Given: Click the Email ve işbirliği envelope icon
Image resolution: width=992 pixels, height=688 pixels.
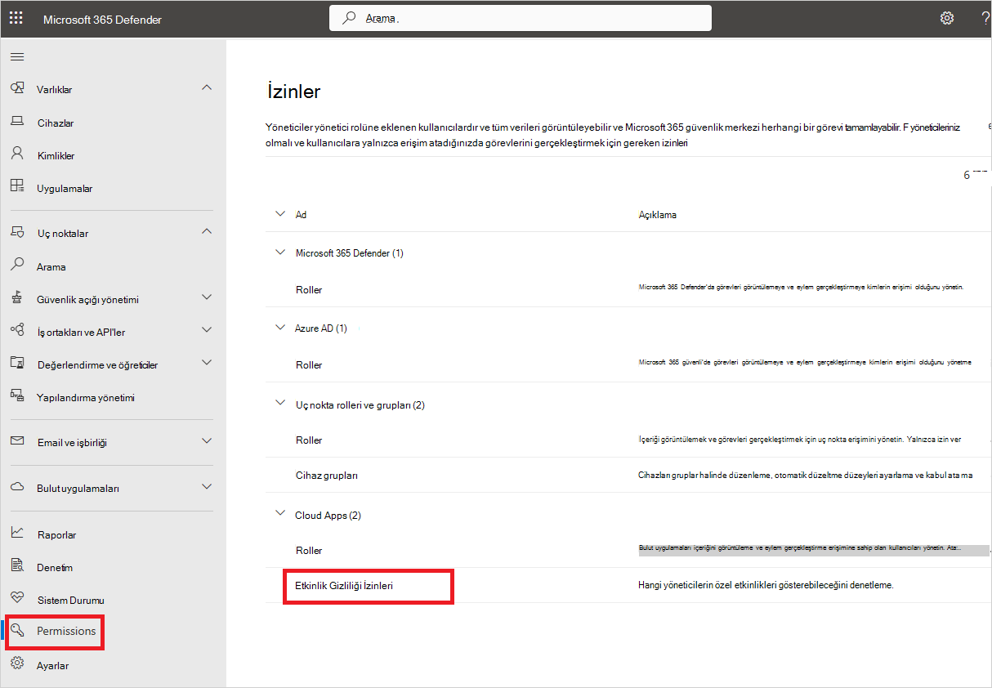Looking at the screenshot, I should (17, 441).
